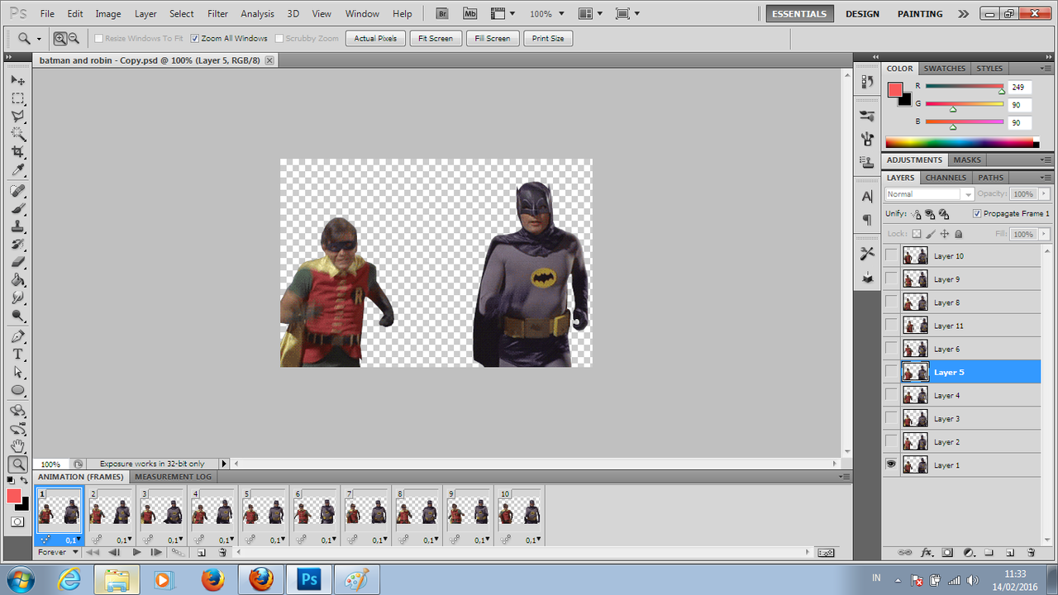This screenshot has height=595, width=1058.
Task: Show Layer 2 visibility box
Action: tap(891, 441)
